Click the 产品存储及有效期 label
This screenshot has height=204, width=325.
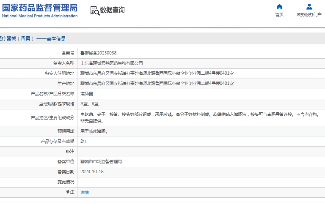[58, 141]
